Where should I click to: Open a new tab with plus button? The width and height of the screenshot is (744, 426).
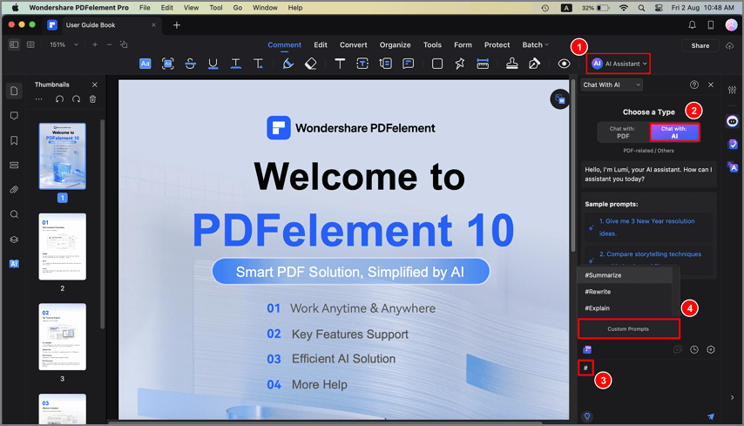tap(177, 25)
